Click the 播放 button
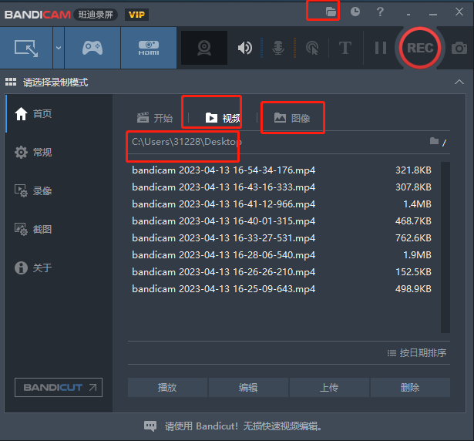The width and height of the screenshot is (474, 441). pos(167,387)
